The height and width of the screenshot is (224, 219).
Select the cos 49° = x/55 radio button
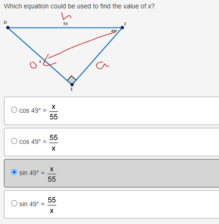pos(14,110)
